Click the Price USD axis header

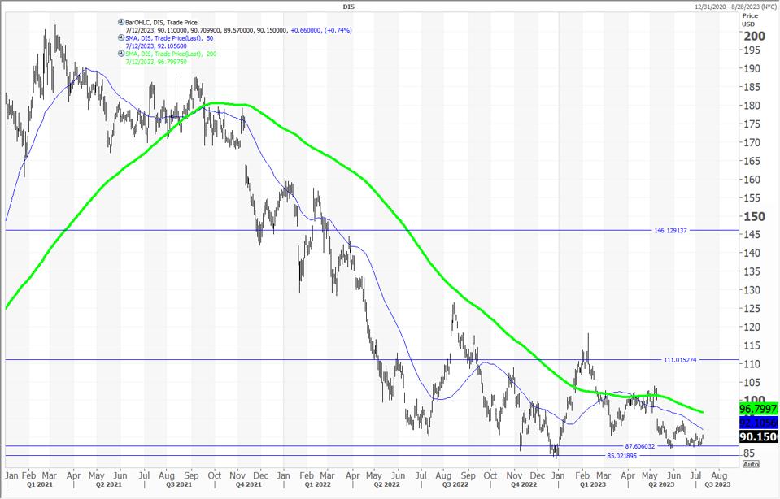click(x=749, y=20)
